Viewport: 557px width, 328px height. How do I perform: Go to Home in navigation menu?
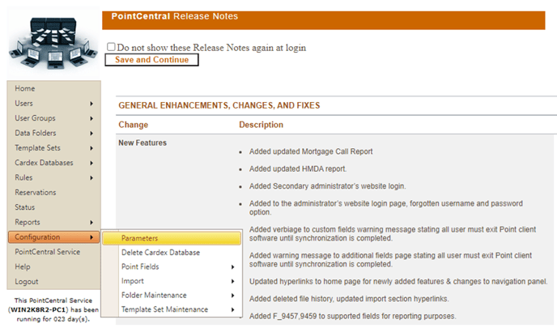coord(25,88)
